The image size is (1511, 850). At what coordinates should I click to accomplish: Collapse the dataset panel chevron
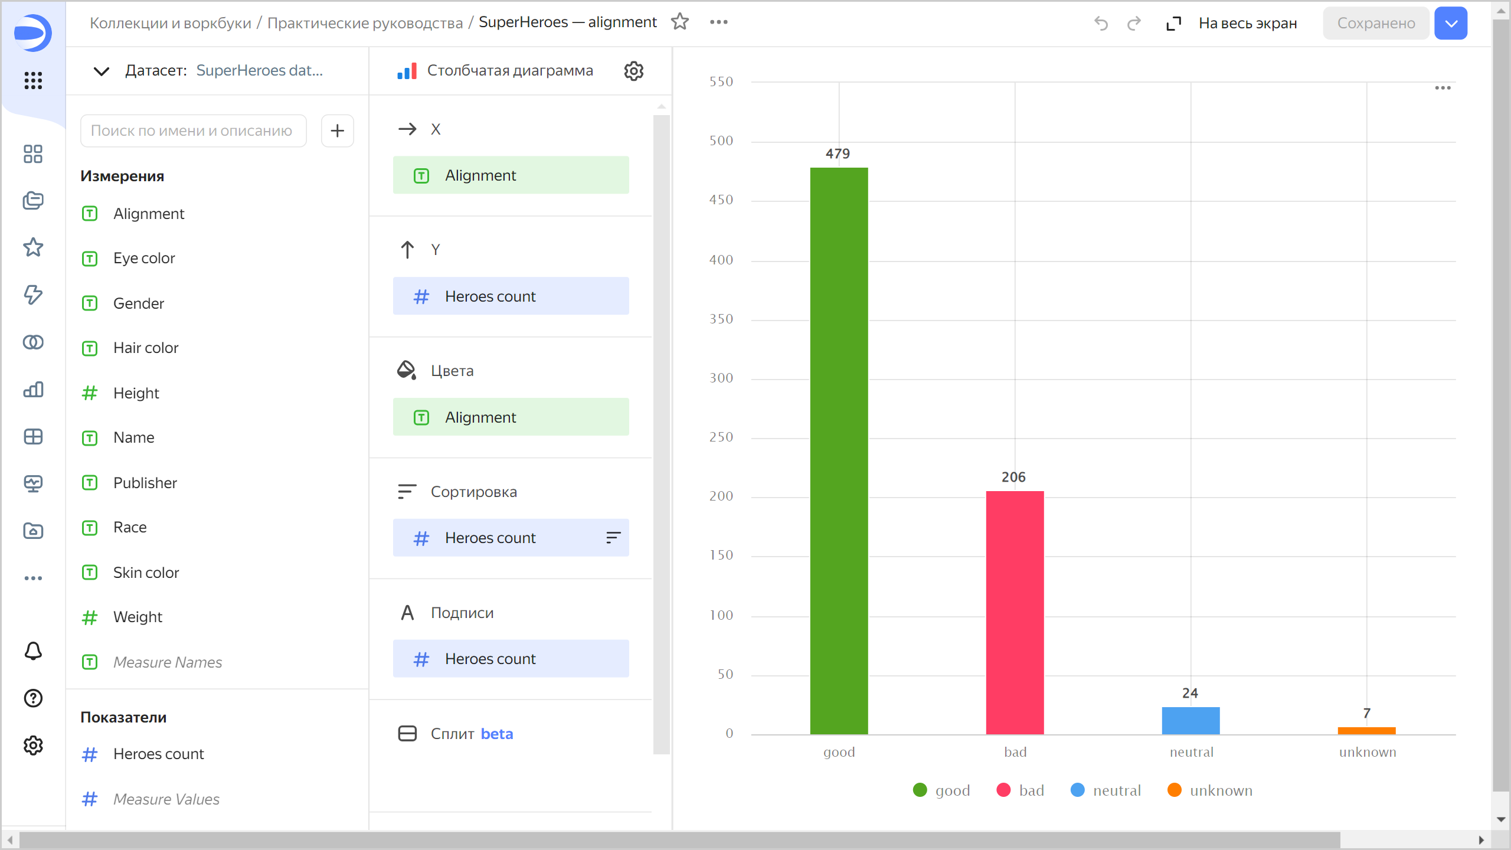point(102,71)
